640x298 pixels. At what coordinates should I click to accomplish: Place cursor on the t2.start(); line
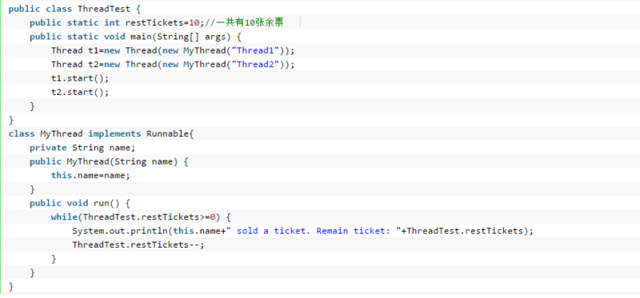pos(80,92)
